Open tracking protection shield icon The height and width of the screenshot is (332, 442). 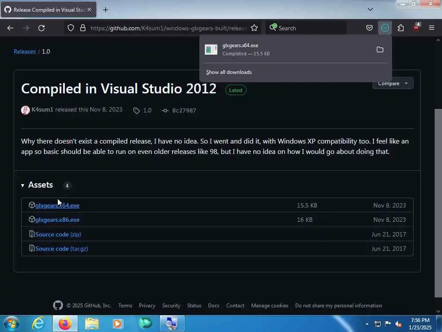tap(71, 28)
